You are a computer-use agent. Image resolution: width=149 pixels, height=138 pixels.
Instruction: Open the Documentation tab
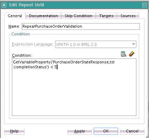point(43,16)
